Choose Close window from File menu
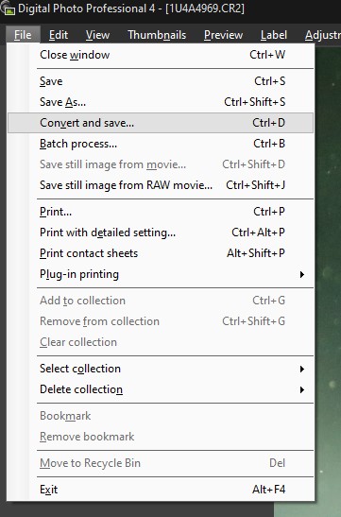 (161, 55)
